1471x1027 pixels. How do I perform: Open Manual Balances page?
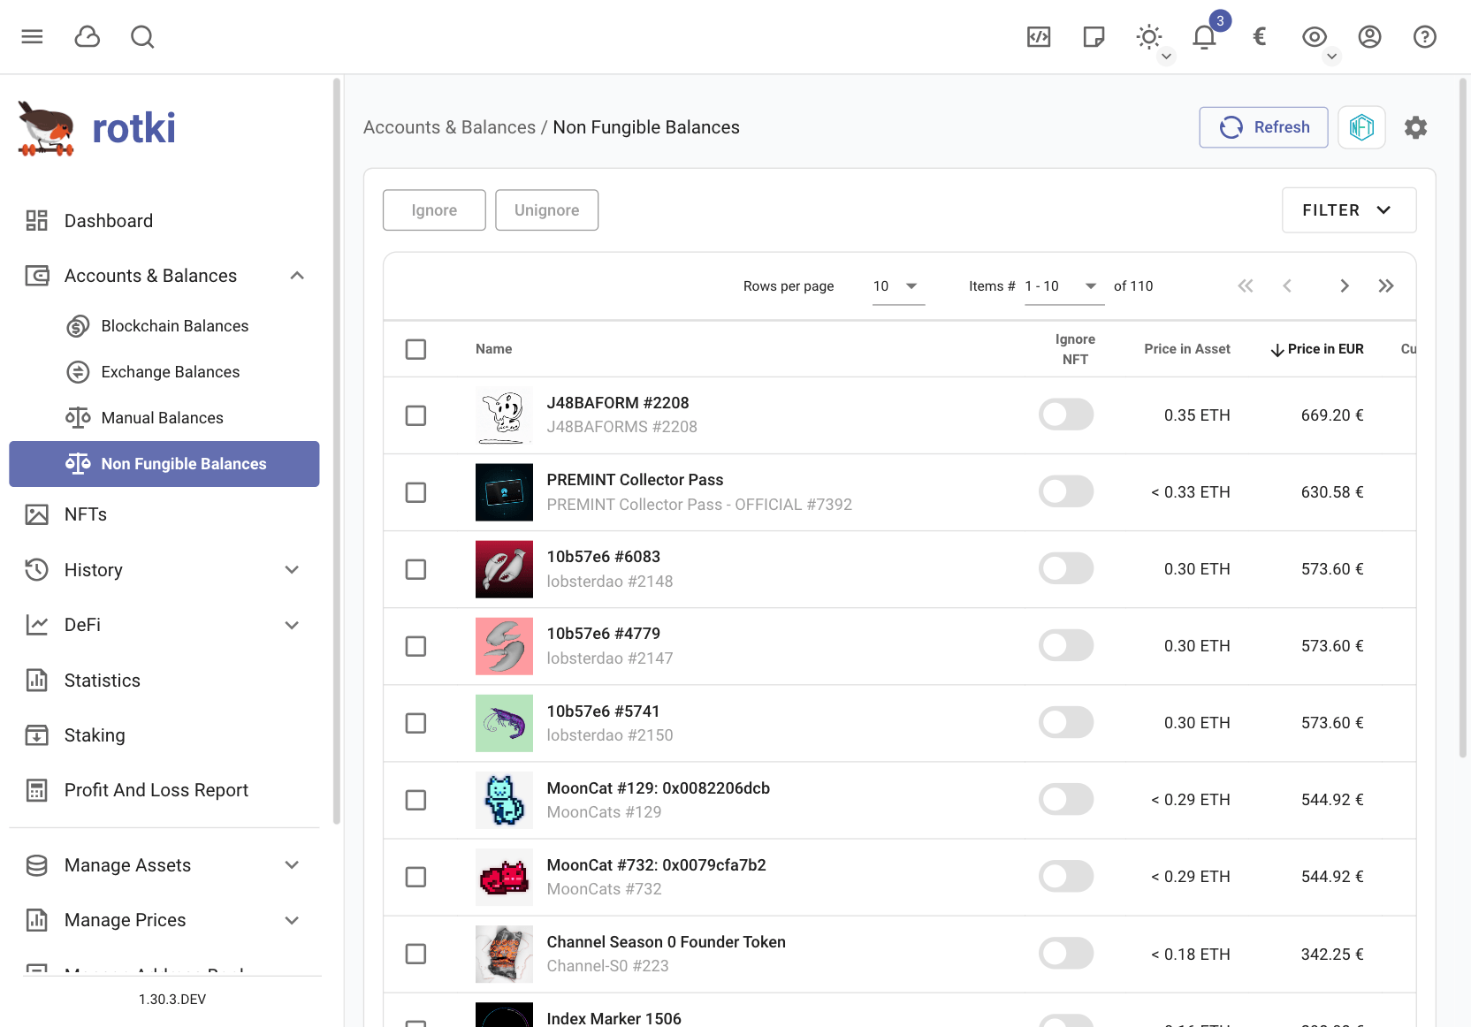(164, 418)
